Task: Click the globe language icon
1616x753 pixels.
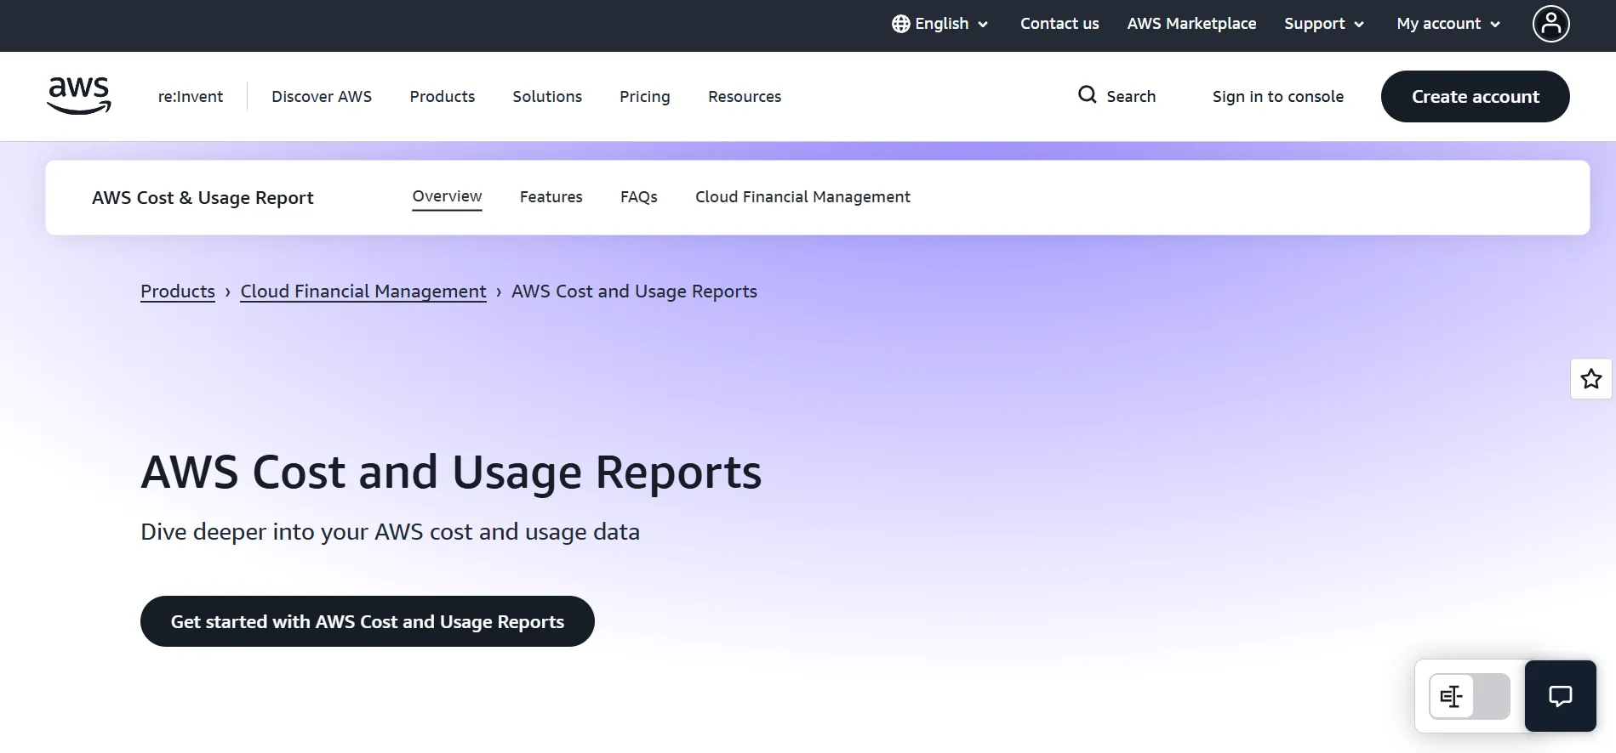Action: [x=900, y=24]
